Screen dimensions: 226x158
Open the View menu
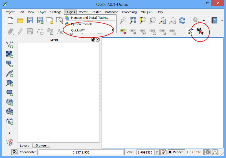coord(31,12)
